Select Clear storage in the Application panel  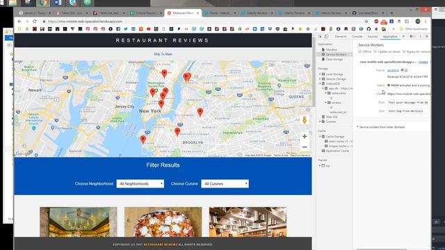coord(334,59)
